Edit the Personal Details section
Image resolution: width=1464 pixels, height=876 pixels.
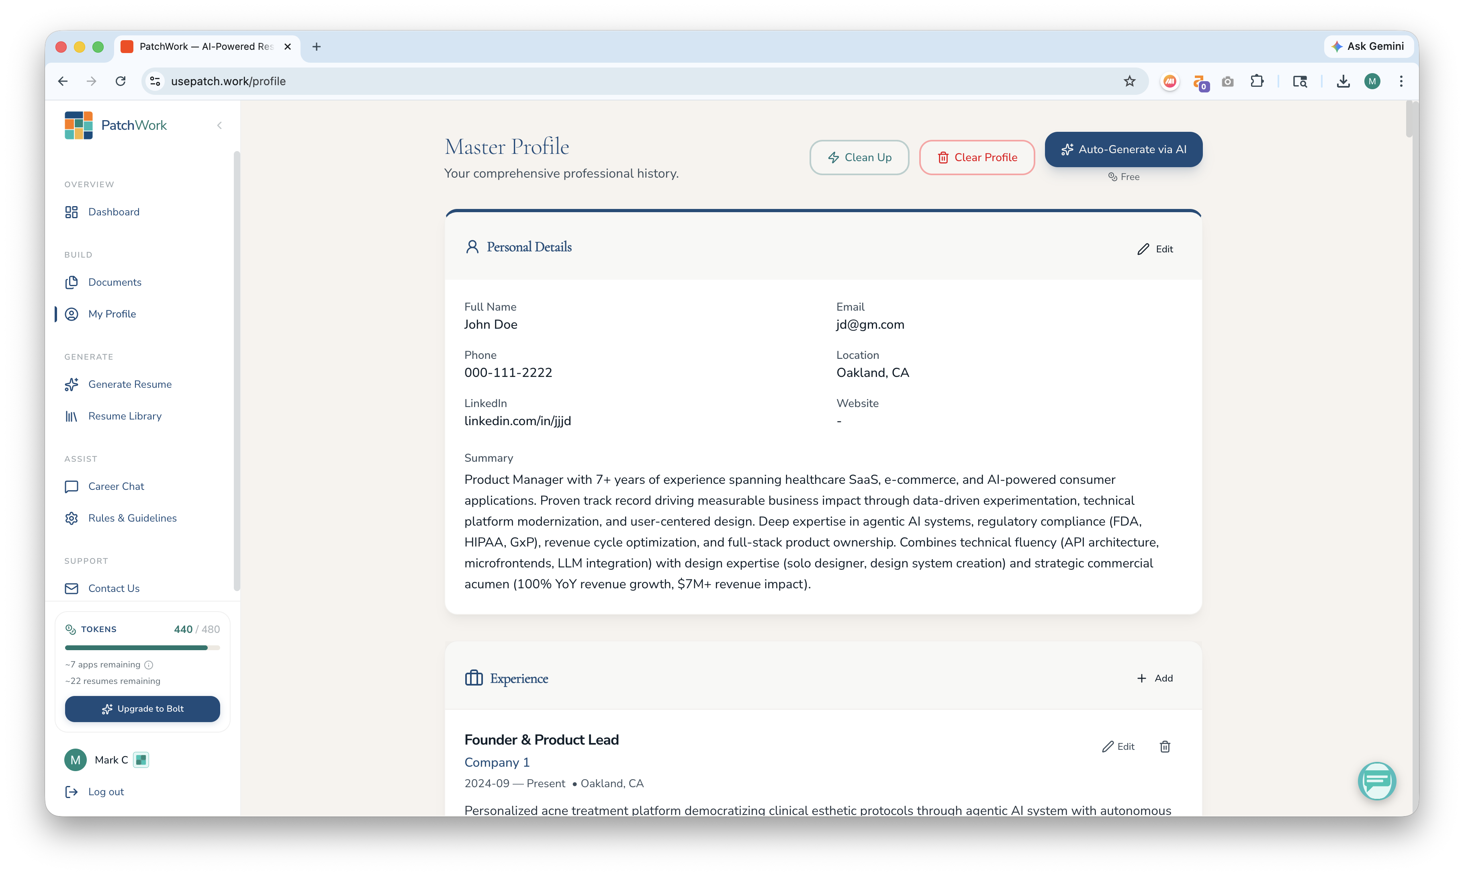pyautogui.click(x=1155, y=249)
